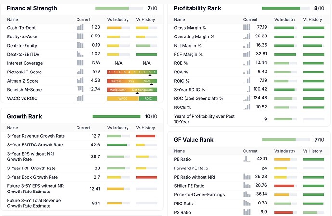Click the Financial Strength rank progress bar
This screenshot has width=332, height=216.
click(119, 8)
